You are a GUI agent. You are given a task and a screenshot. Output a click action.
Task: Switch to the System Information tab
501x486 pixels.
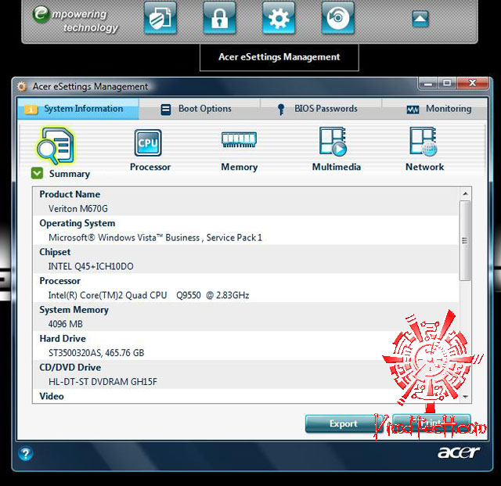tap(78, 109)
